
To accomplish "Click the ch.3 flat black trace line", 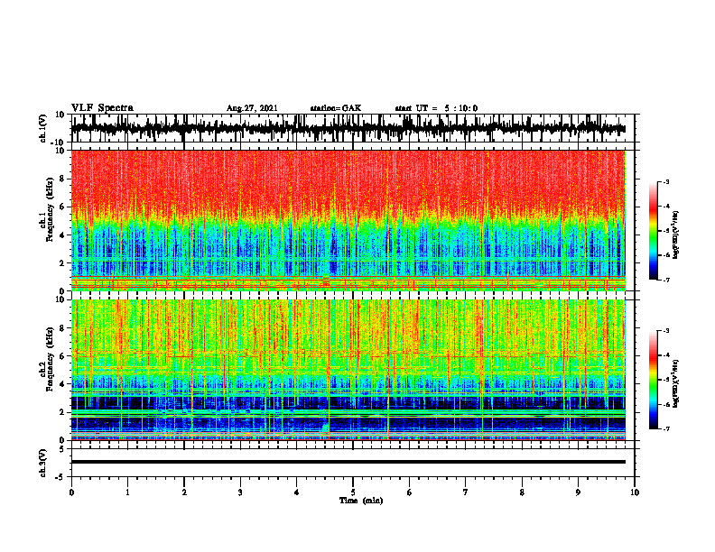I will tap(348, 462).
